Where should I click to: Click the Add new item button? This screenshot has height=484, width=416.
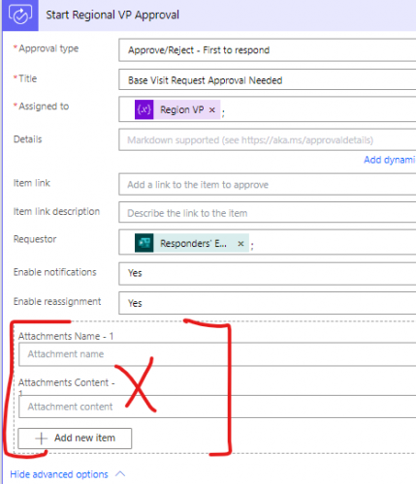tap(75, 439)
